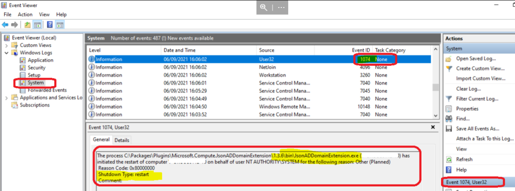Click Help in Actions pane
The height and width of the screenshot is (191, 515).
pos(461,170)
